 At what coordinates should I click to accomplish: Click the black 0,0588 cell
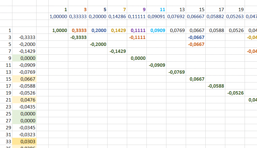pos(215,30)
